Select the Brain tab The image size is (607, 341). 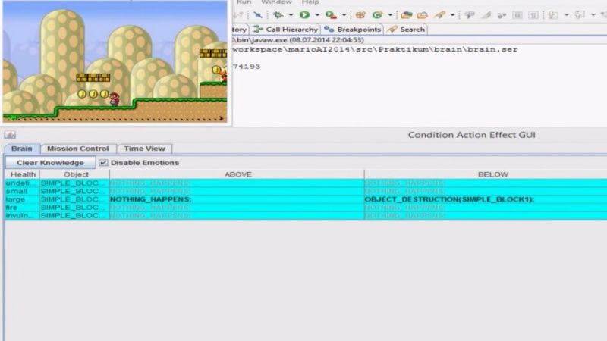[22, 149]
